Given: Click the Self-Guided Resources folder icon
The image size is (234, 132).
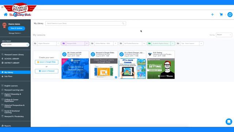Looking at the screenshot, I should pos(121,43).
